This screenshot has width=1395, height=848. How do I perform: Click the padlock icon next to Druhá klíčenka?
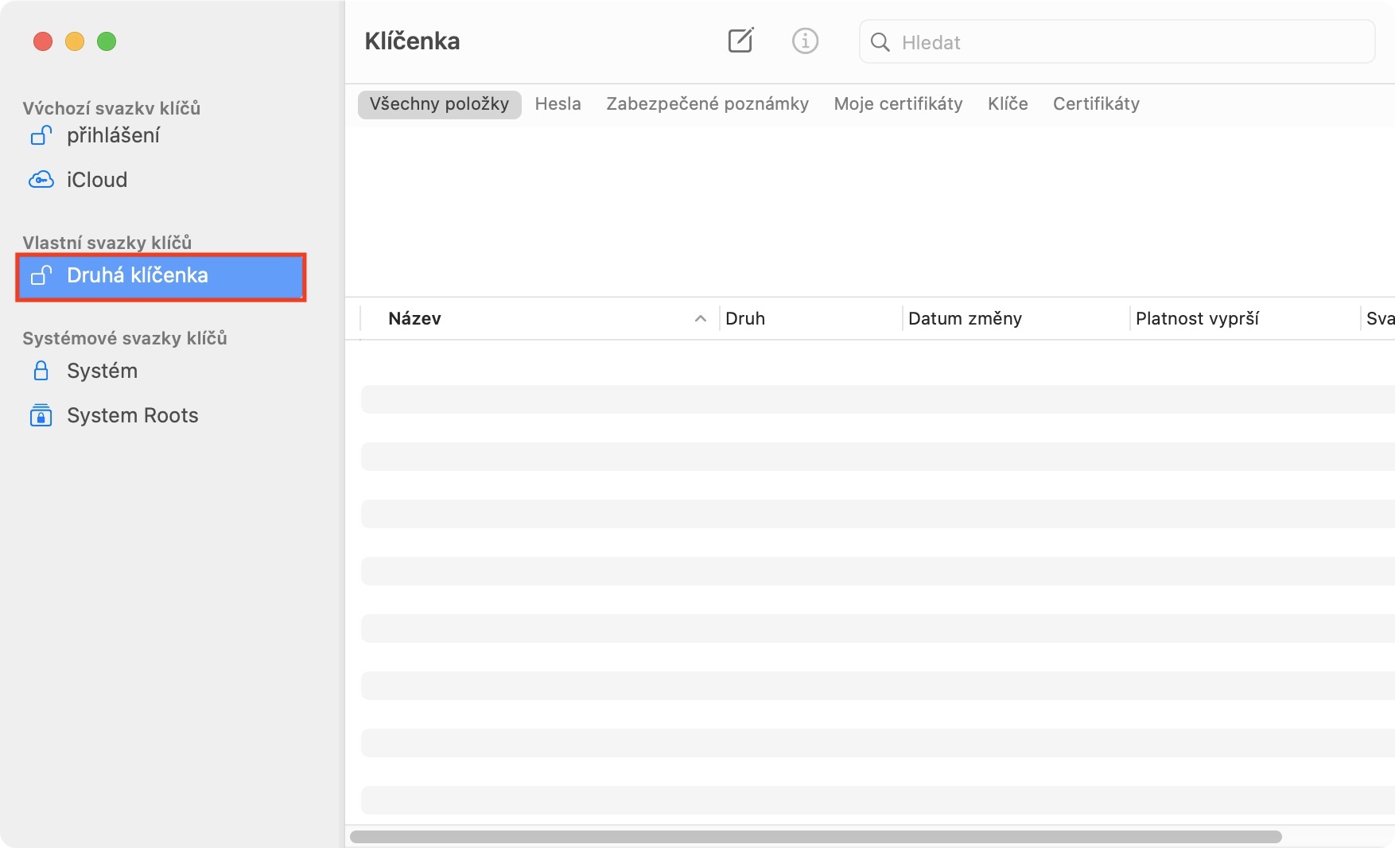[x=41, y=275]
